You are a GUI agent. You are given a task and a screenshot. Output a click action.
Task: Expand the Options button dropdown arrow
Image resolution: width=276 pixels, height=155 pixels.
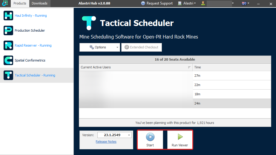pos(117,47)
